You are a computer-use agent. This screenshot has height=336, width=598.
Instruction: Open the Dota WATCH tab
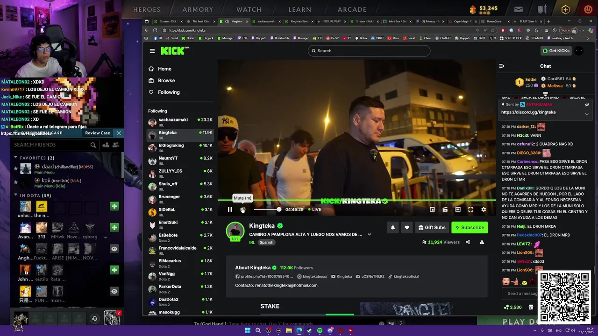[249, 9]
